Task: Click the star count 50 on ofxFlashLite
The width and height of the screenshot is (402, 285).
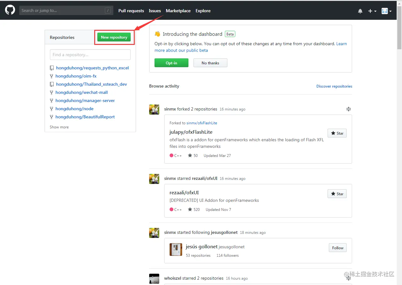Action: (193, 156)
